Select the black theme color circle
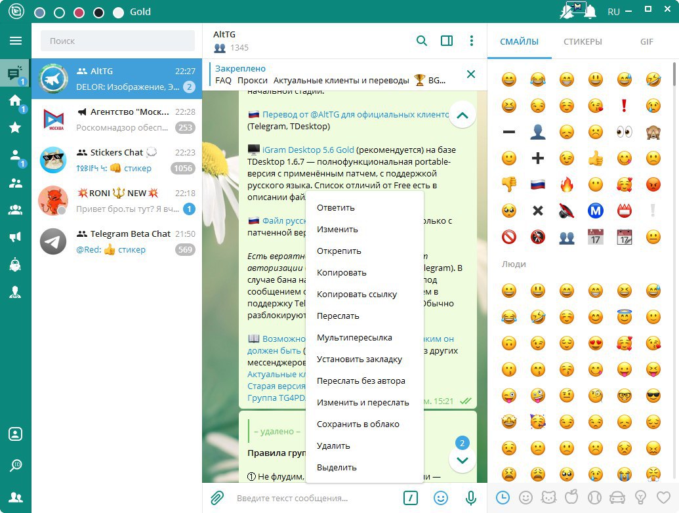This screenshot has width=679, height=513. [x=98, y=12]
